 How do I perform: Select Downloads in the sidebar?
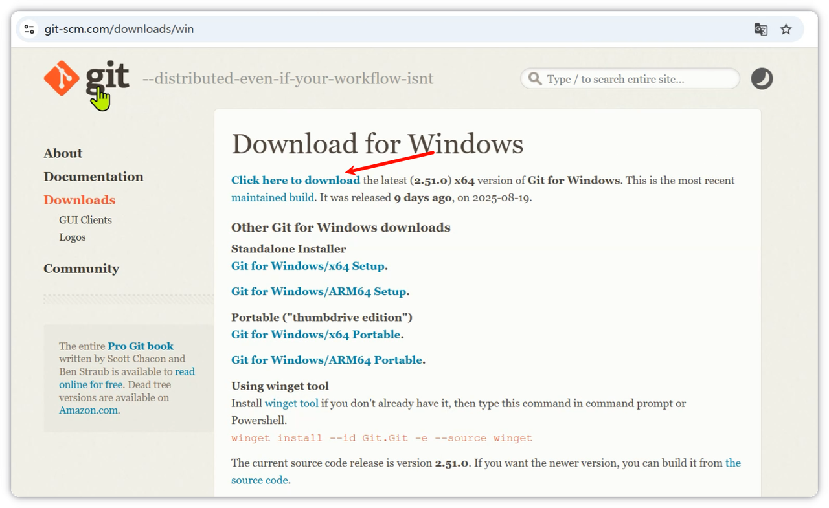point(79,200)
